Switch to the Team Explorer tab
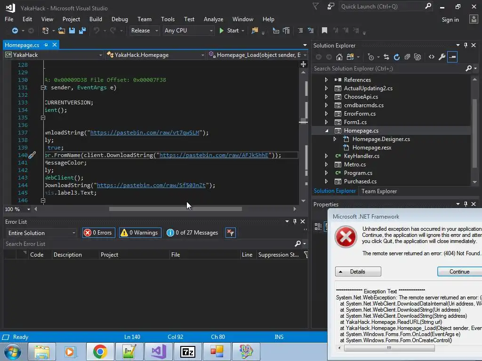This screenshot has height=361, width=482. 379,191
